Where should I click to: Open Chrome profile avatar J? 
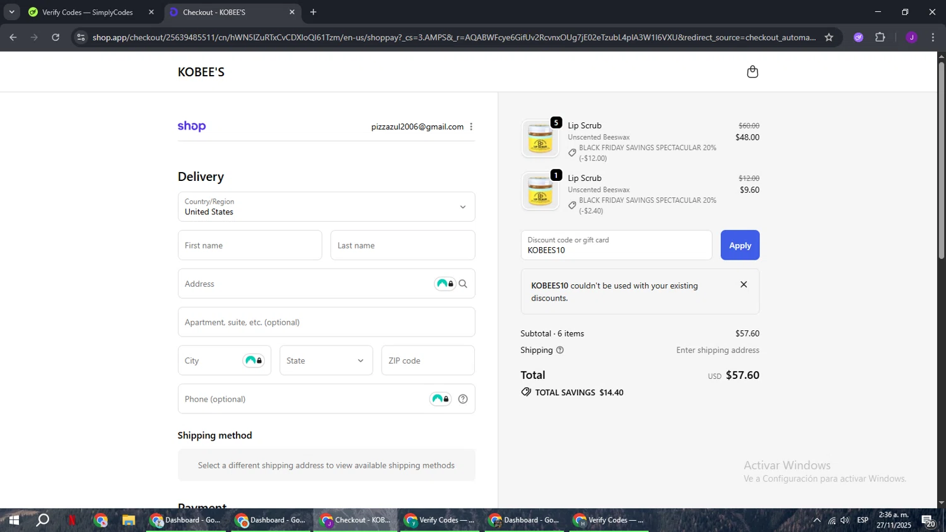911,37
